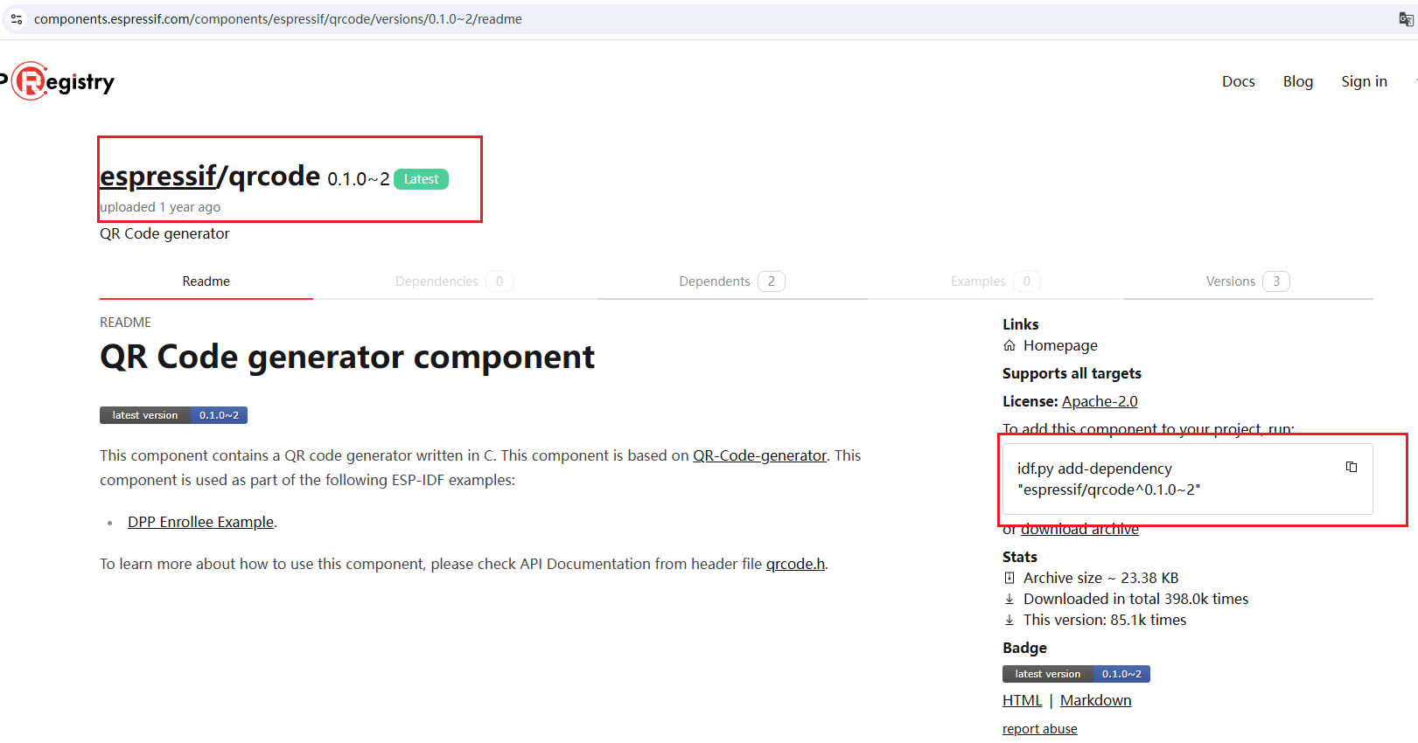
Task: Go to the Blog
Action: [x=1297, y=81]
